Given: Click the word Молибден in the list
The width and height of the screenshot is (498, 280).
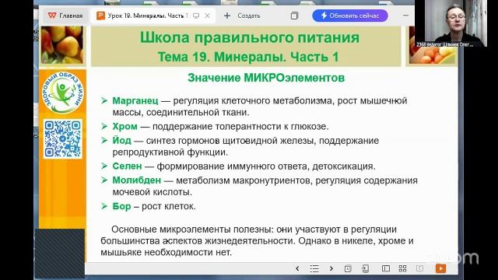Looking at the screenshot, I should click(137, 180).
